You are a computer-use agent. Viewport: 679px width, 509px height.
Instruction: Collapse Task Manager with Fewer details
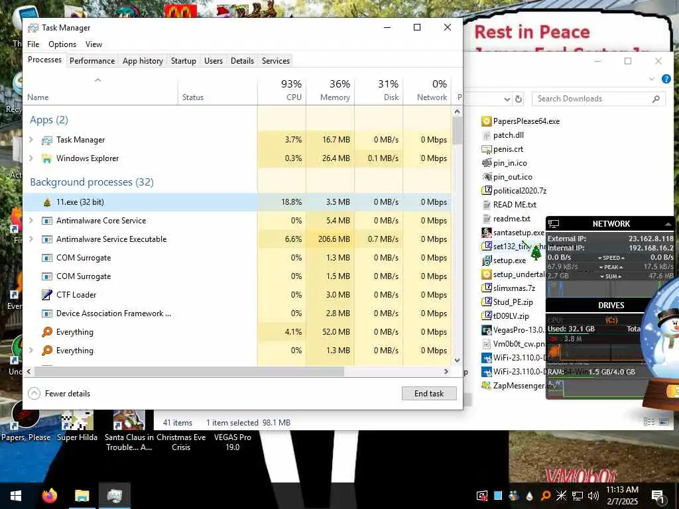point(59,394)
